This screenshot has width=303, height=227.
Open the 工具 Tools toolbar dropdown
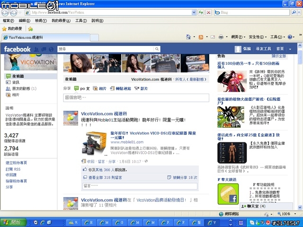[x=277, y=37]
